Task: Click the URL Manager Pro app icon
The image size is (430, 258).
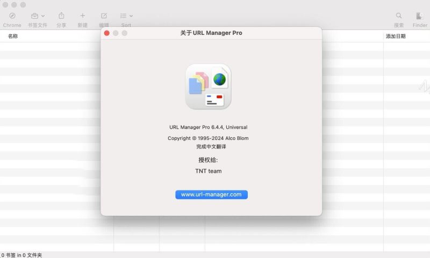Action: tap(208, 86)
